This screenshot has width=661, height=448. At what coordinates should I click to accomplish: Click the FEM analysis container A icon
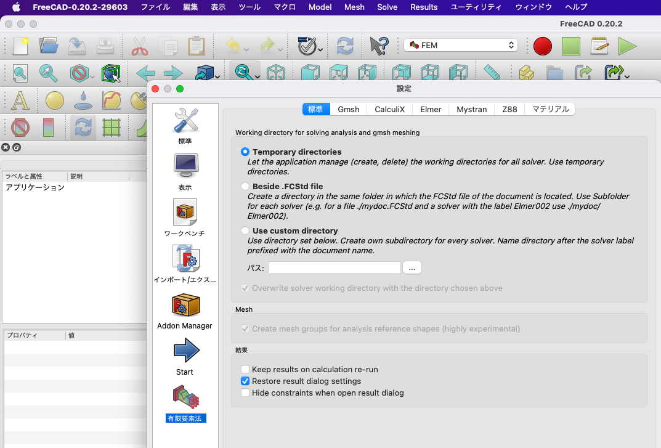tap(20, 100)
